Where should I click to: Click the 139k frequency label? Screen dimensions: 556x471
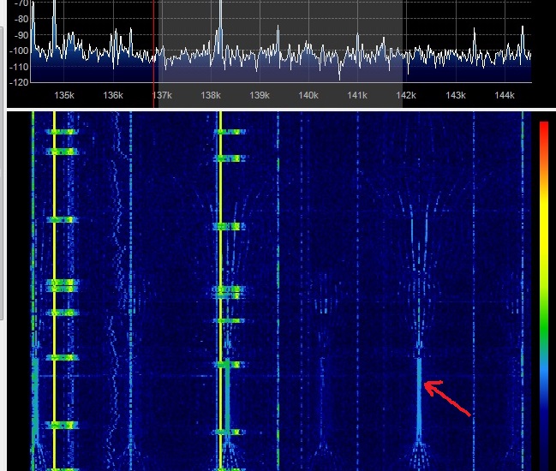pyautogui.click(x=260, y=95)
